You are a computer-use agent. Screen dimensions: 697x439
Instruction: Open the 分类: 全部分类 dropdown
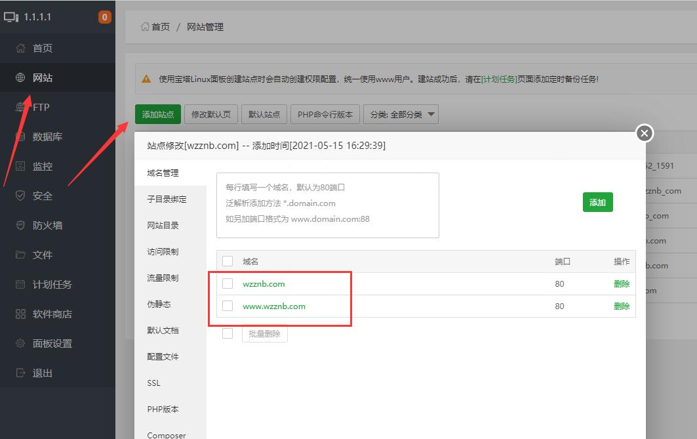coord(401,114)
